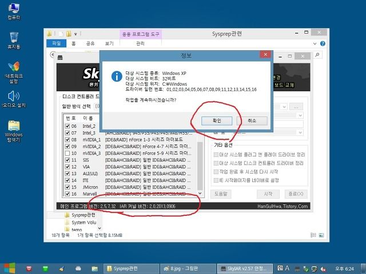The height and width of the screenshot is (274, 366).
Task: Open the 홈 ribbon tab
Action: coord(74,43)
